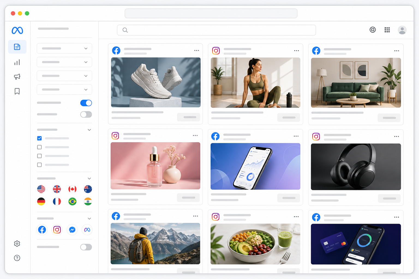The width and height of the screenshot is (419, 279).
Task: Click the Meta logo in sidebar
Action: point(17,30)
